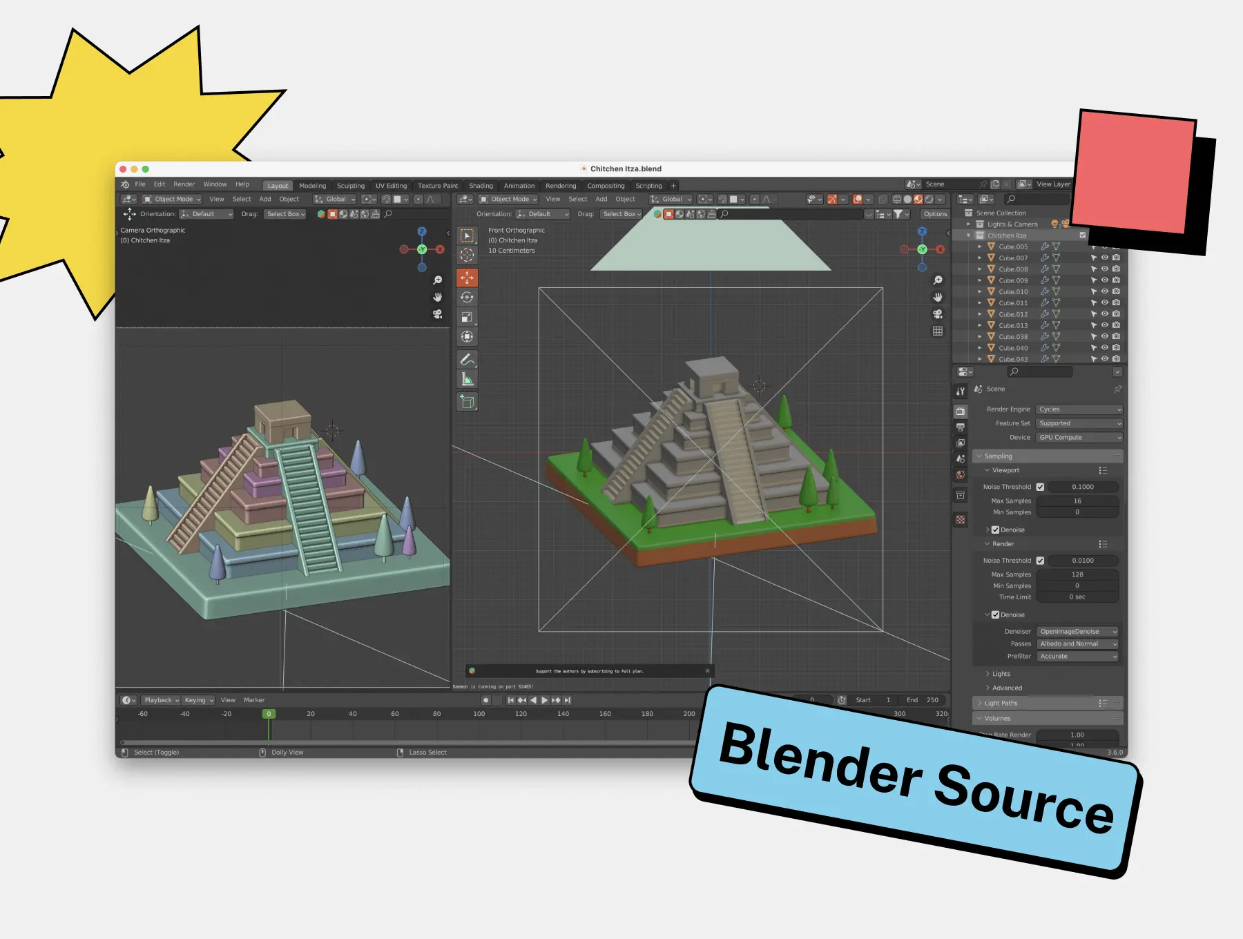Switch to the Sculpting workspace tab
1243x939 pixels.
click(x=351, y=186)
